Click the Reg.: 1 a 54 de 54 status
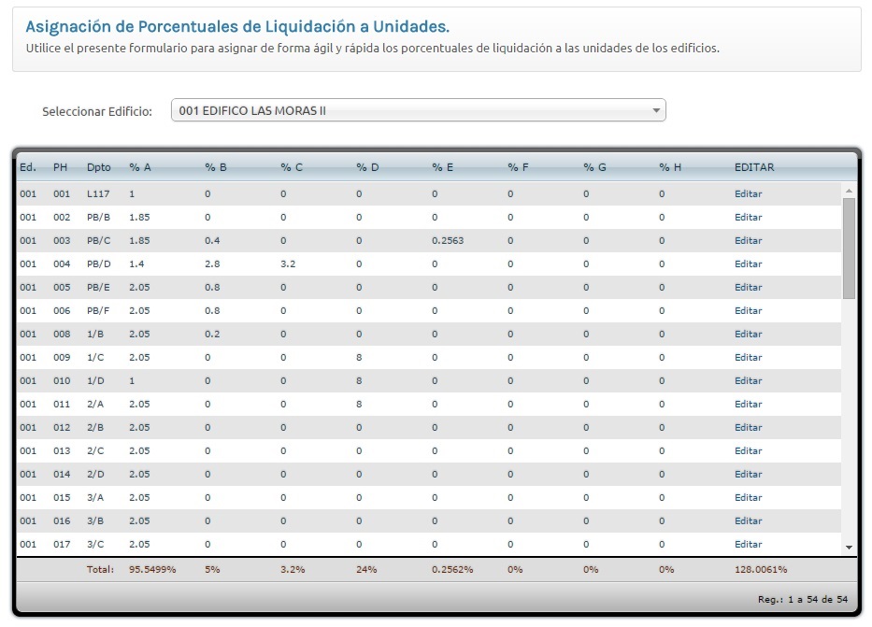This screenshot has height=627, width=872. (x=803, y=599)
